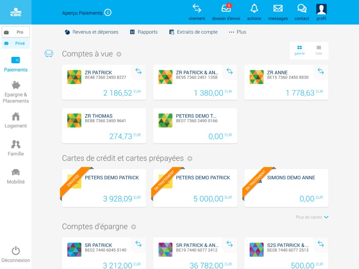Open Revenus et dépenses
Viewport: 359px width, 269px height.
(92, 32)
